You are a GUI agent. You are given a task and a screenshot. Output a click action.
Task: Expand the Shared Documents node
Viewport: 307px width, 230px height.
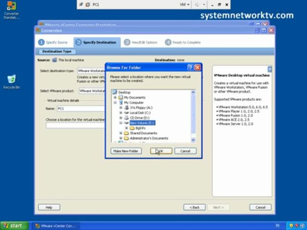click(121, 133)
